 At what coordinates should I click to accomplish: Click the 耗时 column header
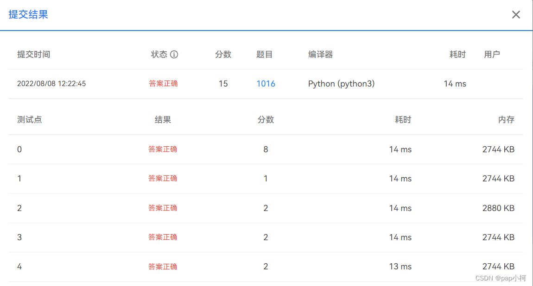pos(457,54)
